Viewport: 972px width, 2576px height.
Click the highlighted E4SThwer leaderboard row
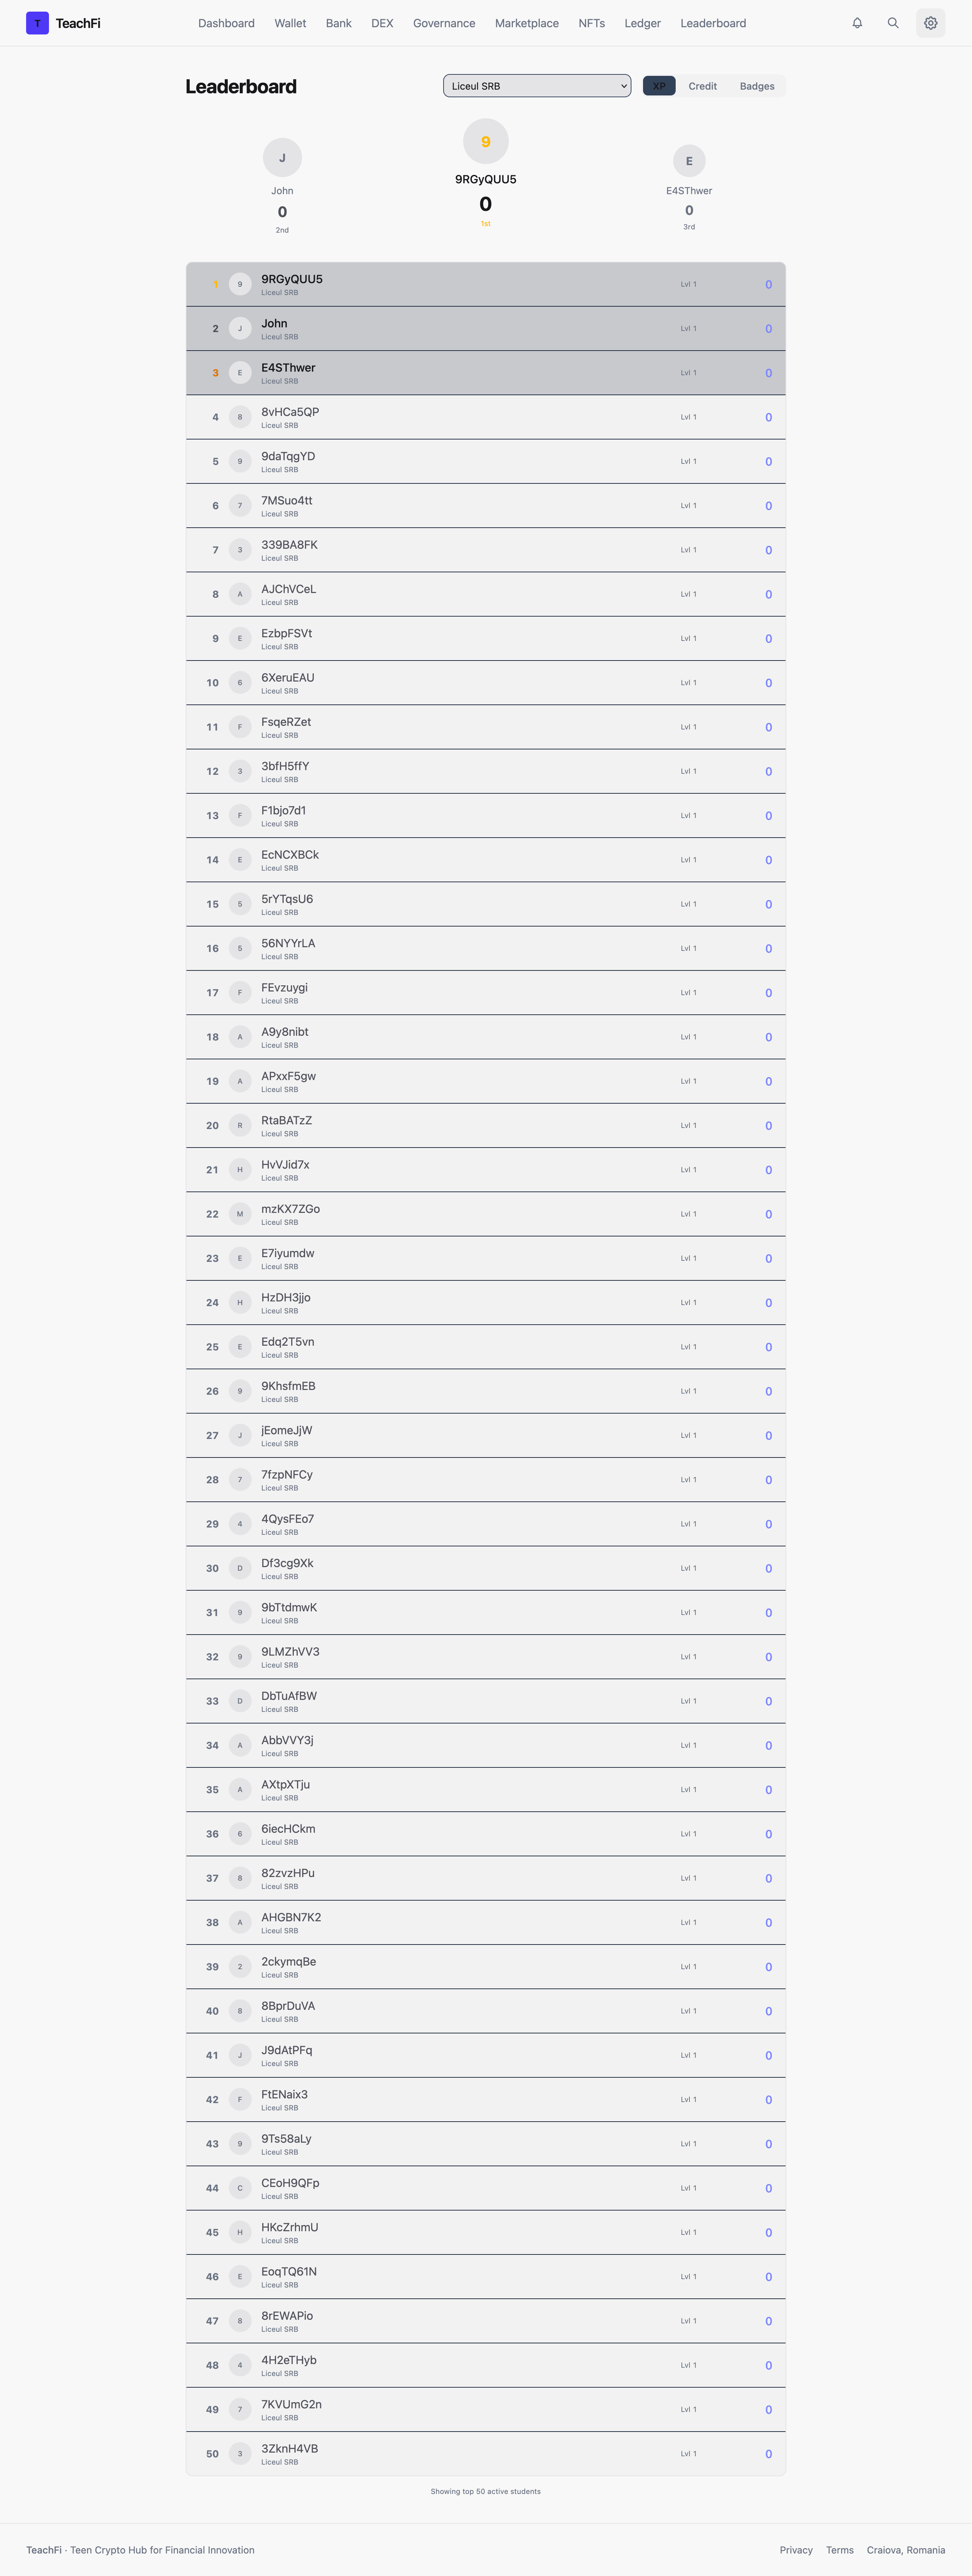click(486, 372)
